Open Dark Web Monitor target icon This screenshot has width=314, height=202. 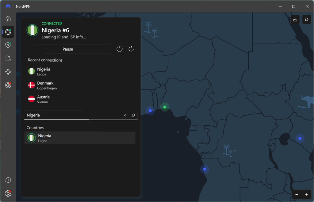coord(8,85)
